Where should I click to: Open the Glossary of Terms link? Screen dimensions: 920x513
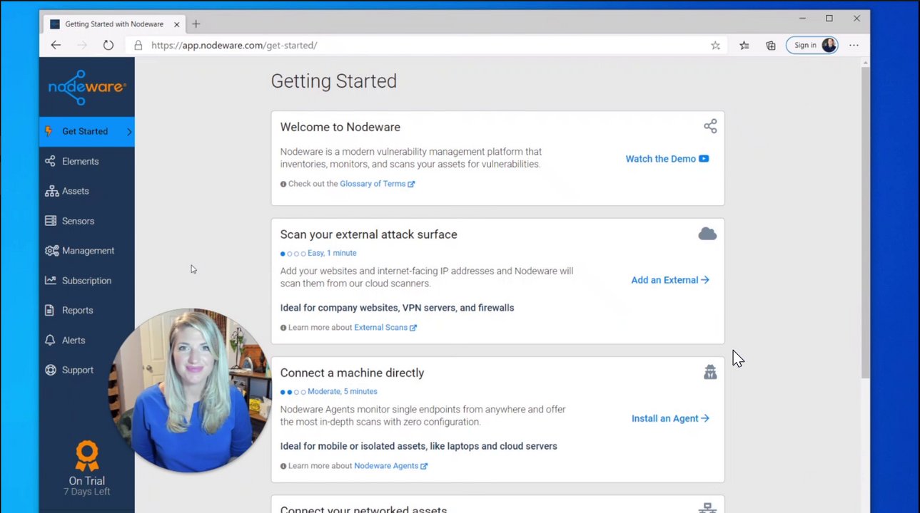click(x=377, y=184)
